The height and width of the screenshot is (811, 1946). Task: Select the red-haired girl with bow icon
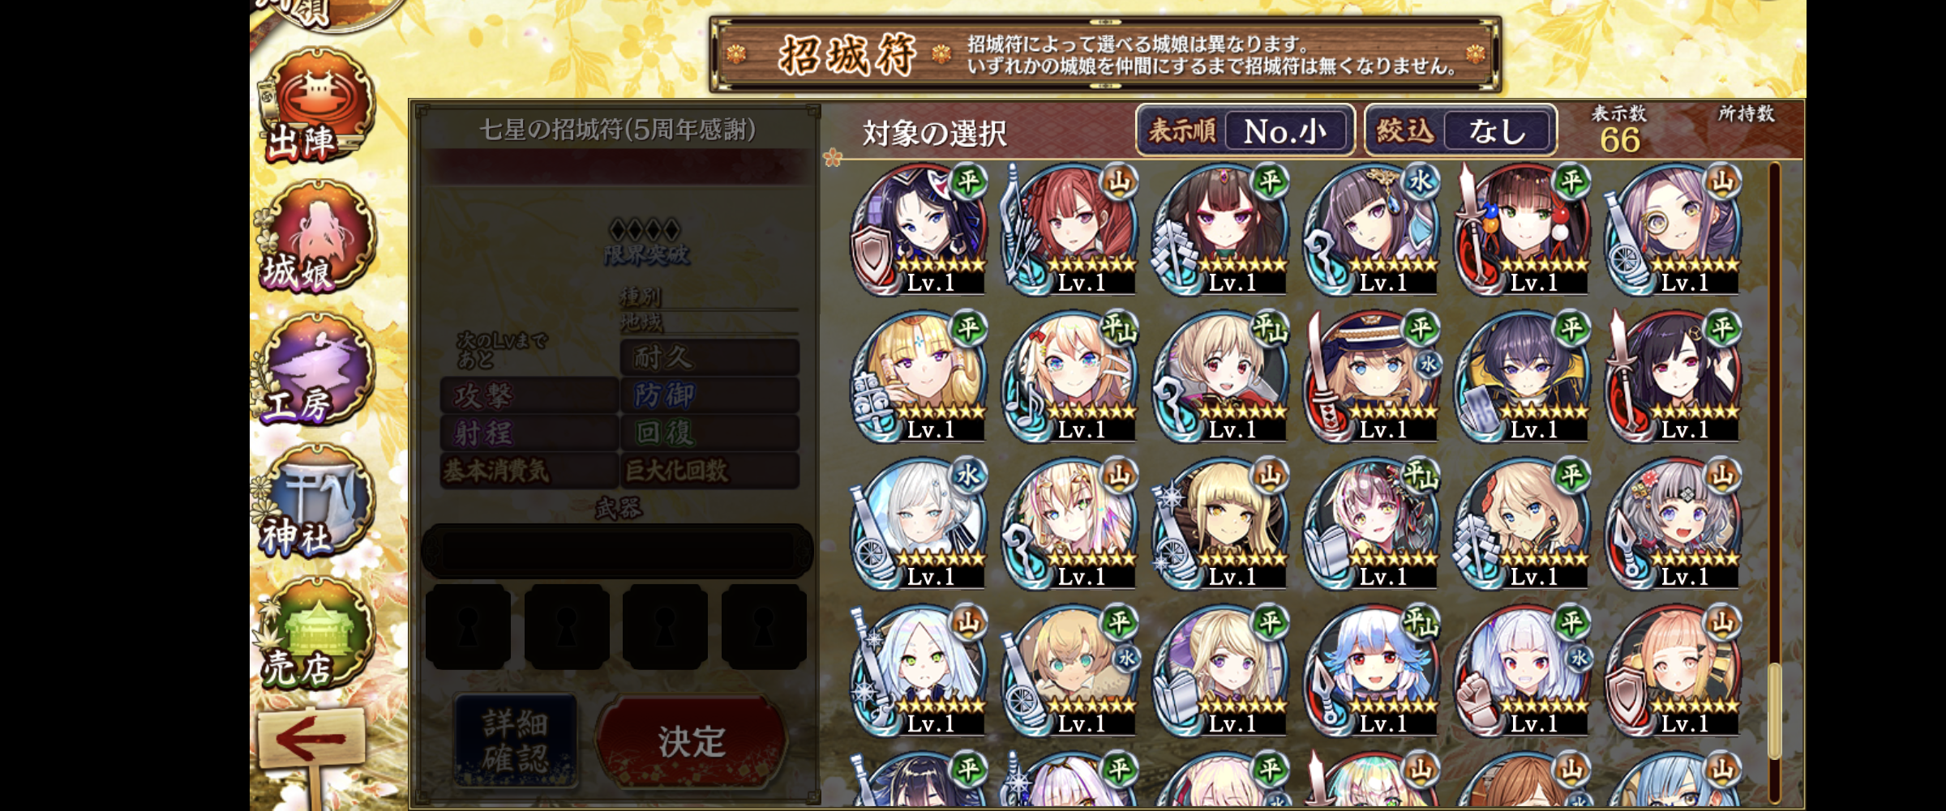click(1070, 230)
